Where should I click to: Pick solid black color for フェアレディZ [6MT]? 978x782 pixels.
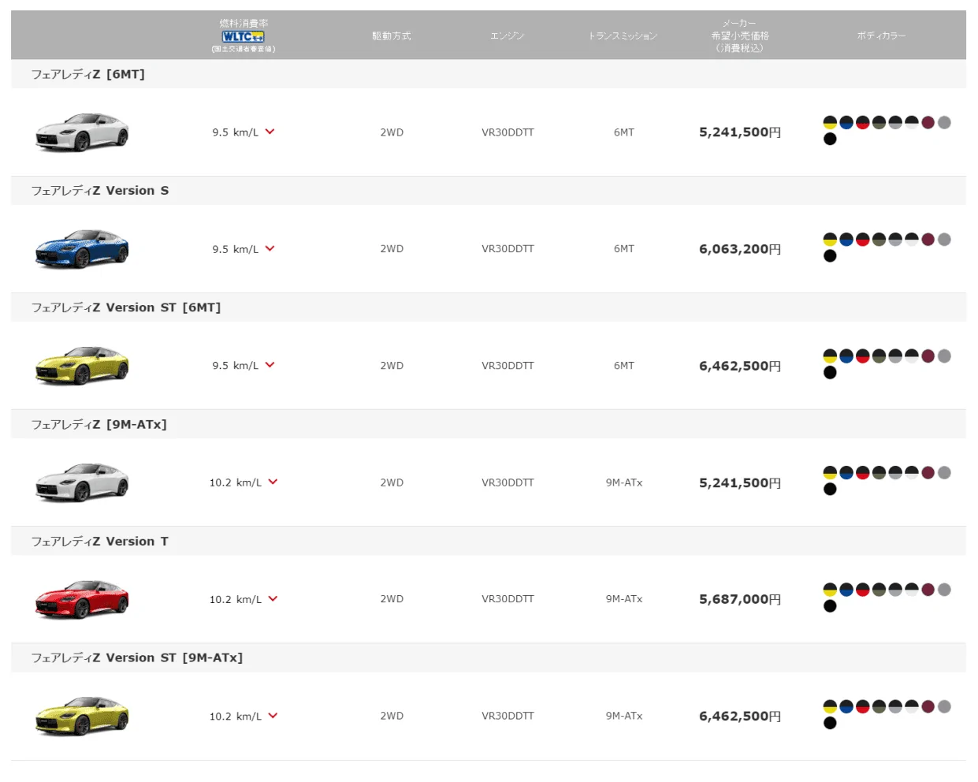pos(830,139)
